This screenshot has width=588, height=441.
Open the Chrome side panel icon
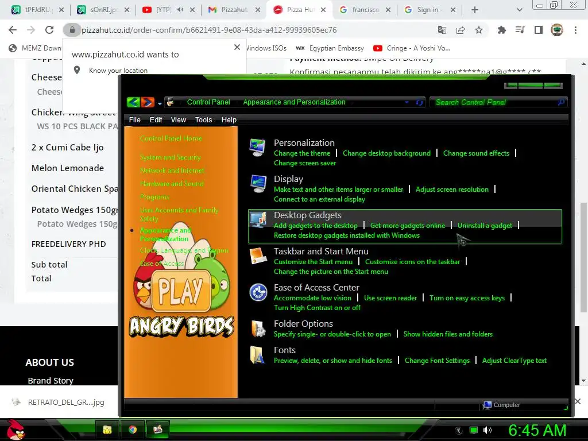pos(539,30)
